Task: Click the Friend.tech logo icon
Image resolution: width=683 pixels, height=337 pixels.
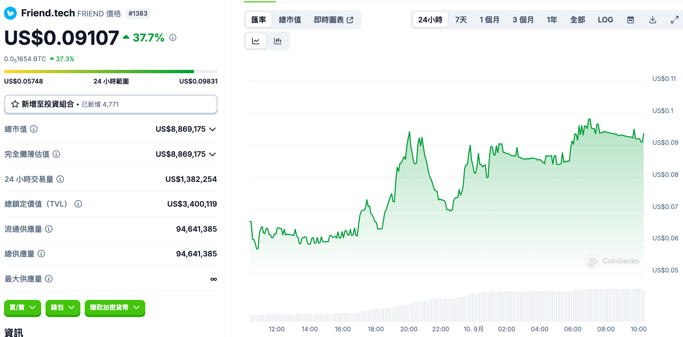Action: coord(10,13)
